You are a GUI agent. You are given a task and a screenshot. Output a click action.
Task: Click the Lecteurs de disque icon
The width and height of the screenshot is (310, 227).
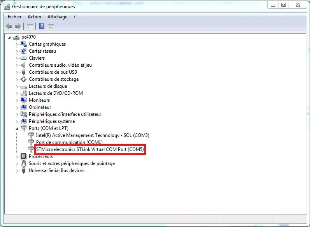(23, 87)
